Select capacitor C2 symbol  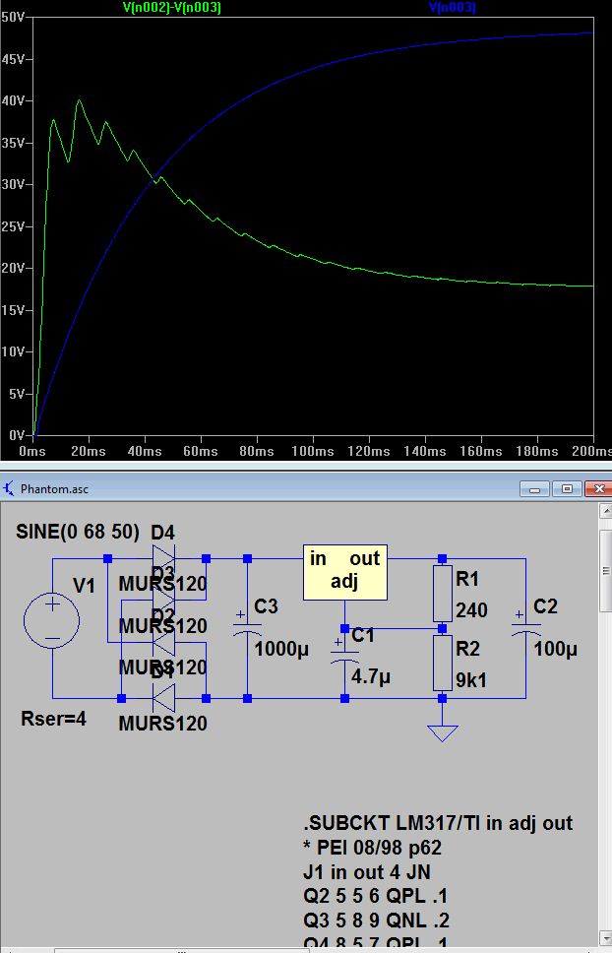525,623
